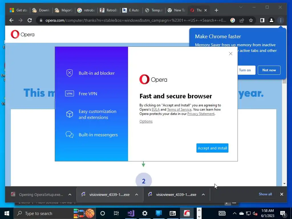This screenshot has height=219, width=292.
Task: Click the page scrollbar down arrow
Action: pos(284,184)
